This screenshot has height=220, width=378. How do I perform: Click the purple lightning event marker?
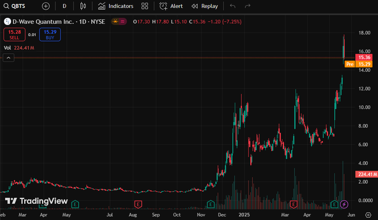(344, 204)
